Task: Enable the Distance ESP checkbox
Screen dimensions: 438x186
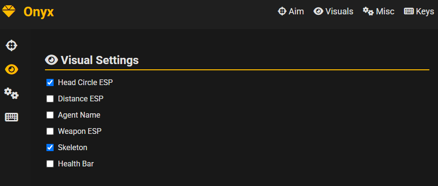Action: (50, 98)
